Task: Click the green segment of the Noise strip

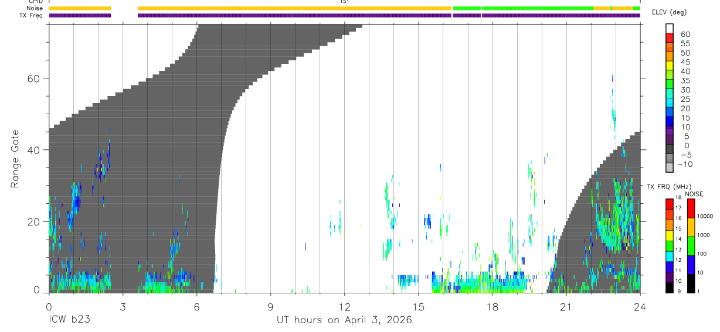Action: [x=523, y=8]
